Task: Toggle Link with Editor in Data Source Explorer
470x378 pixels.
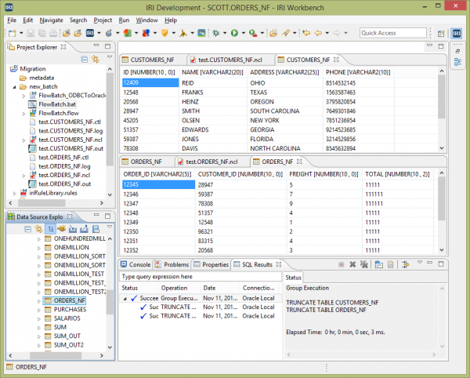Action: point(38,229)
